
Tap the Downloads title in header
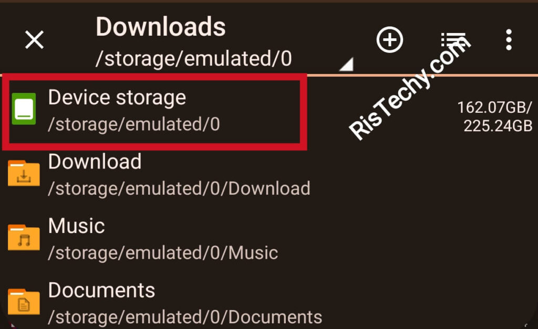[x=161, y=27]
